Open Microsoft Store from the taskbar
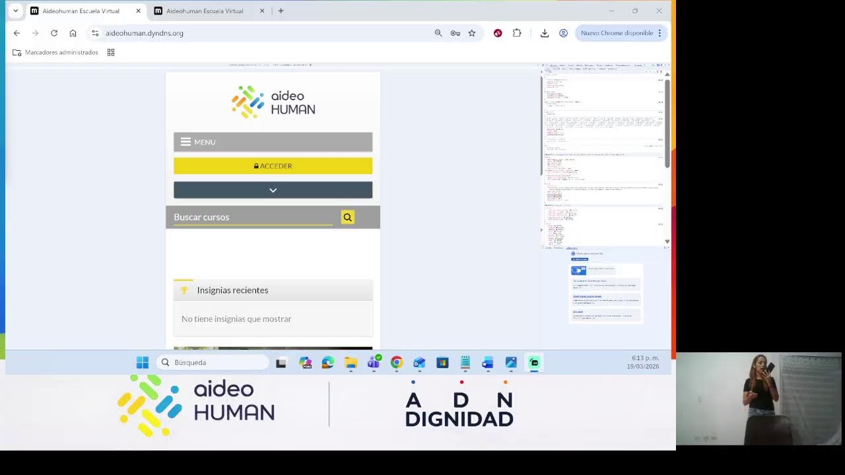This screenshot has width=845, height=475. pyautogui.click(x=442, y=362)
